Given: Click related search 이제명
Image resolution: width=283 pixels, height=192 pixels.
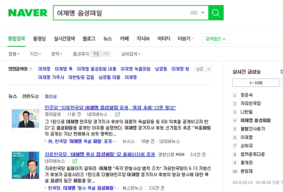Looking at the screenshot, I should coord(130,77).
